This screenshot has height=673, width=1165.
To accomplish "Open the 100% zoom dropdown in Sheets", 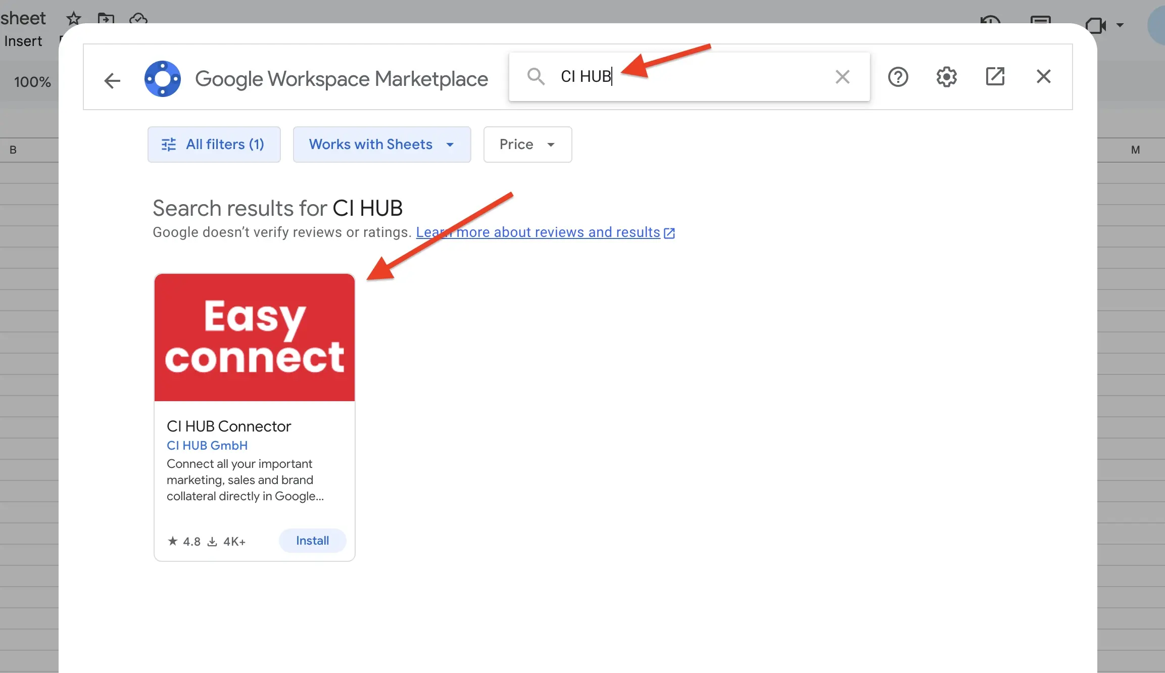I will 32,82.
